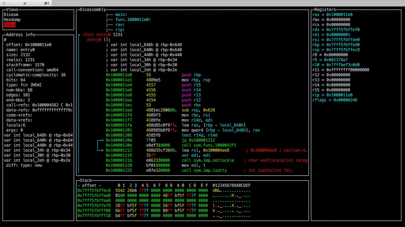Click the rsp register value
Viewport: 405px width, 227px height.
(x=343, y=50)
